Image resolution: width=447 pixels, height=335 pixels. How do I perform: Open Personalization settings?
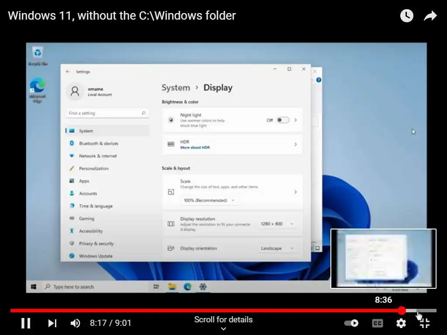(x=107, y=168)
